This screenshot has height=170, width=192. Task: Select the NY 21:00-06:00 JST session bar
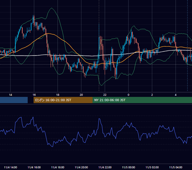[142, 100]
